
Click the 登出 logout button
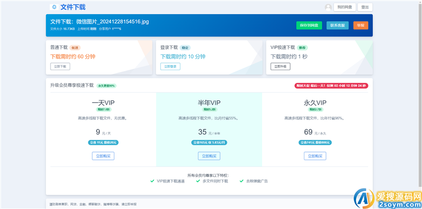click(x=365, y=7)
